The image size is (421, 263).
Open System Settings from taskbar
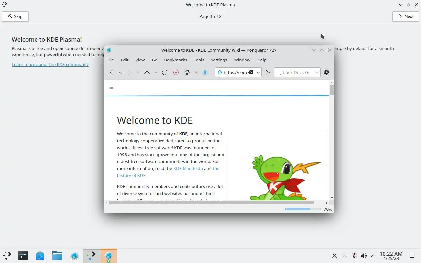(23, 255)
